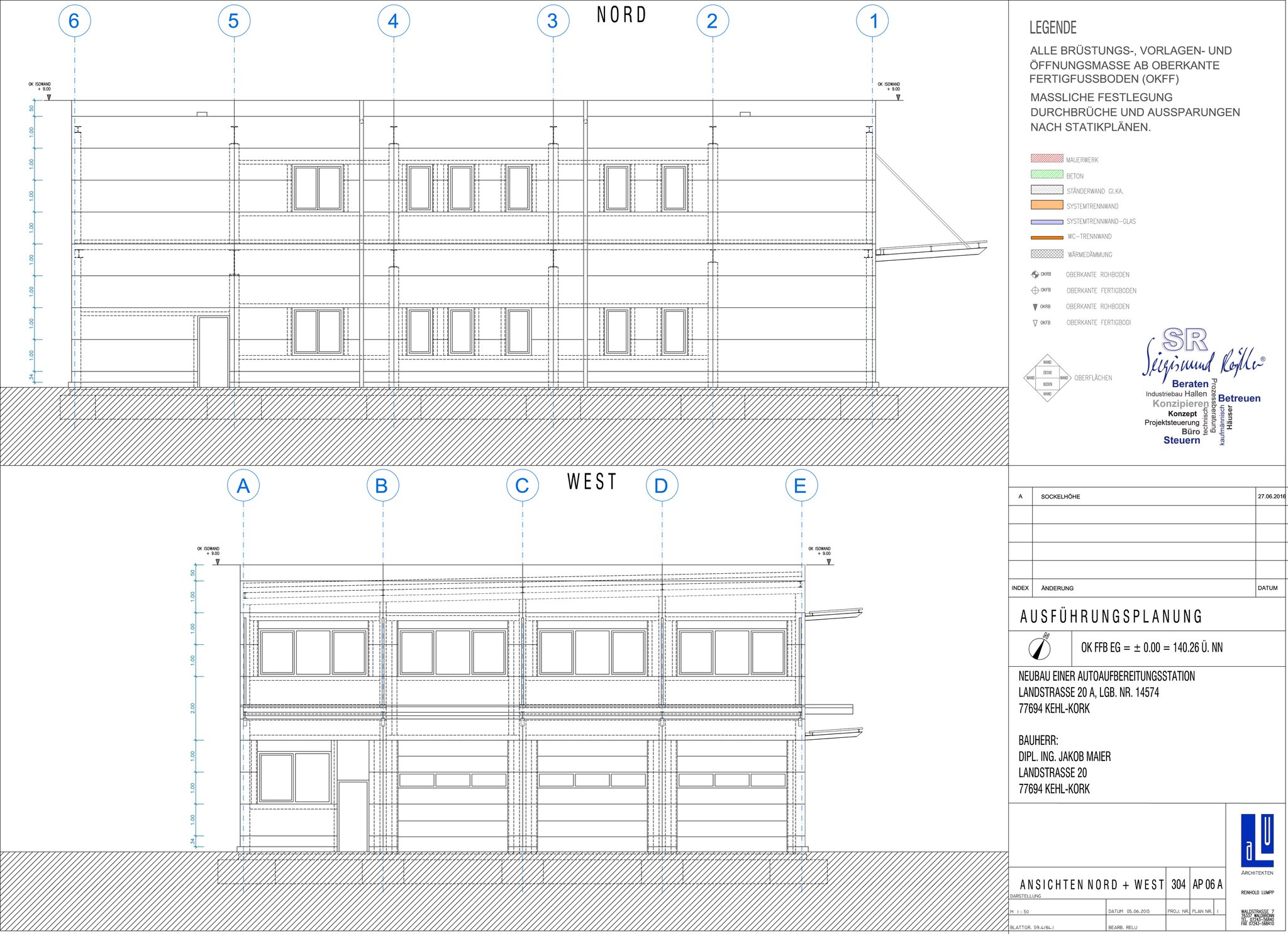Click the NORD elevation title
Viewport: 1288px width, 934px height.
tap(621, 15)
